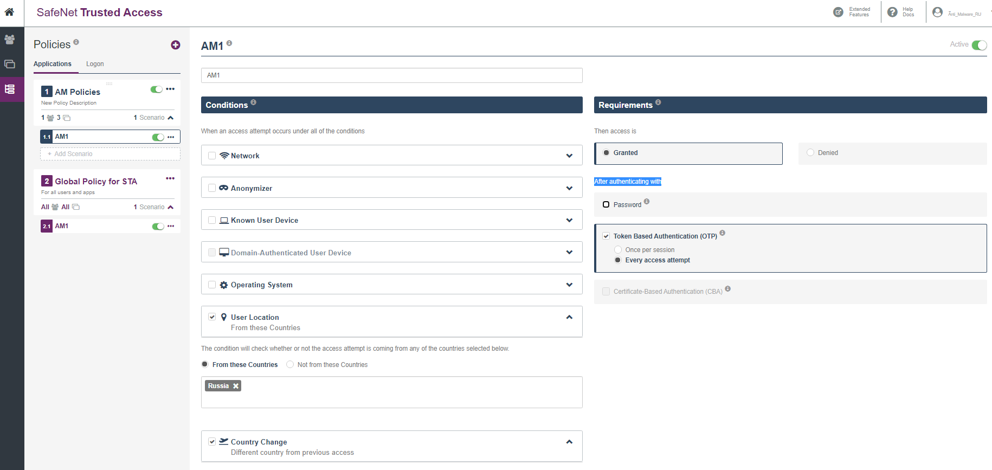Image resolution: width=992 pixels, height=470 pixels.
Task: Collapse AM Policies scenario list
Action: coord(171,118)
